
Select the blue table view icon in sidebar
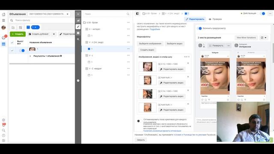coord(3,44)
